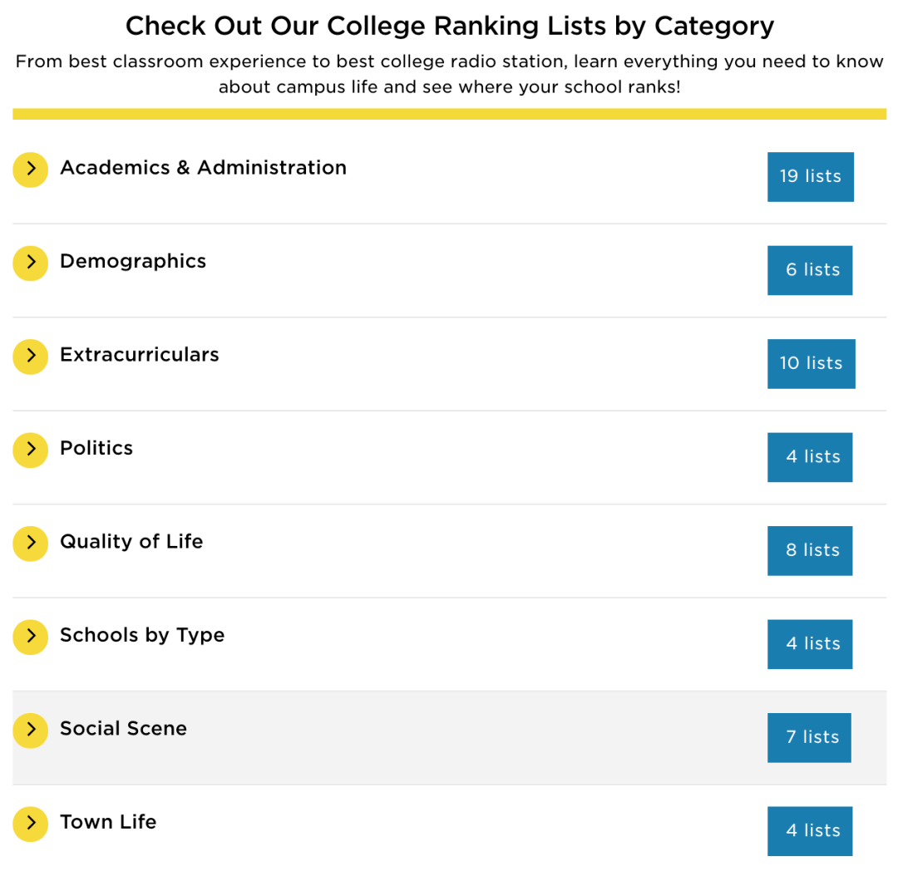898x871 pixels.
Task: Open the 19 lists button
Action: [x=810, y=176]
